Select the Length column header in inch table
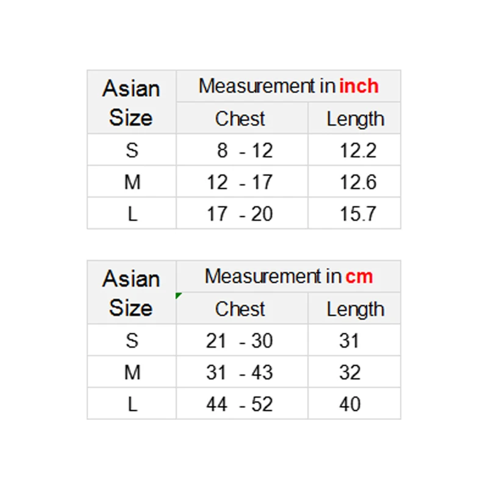 click(x=355, y=118)
